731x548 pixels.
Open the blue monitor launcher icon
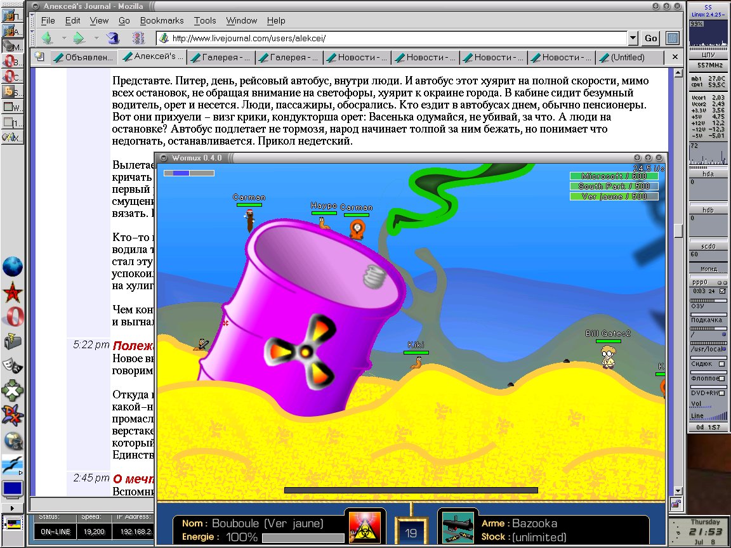pyautogui.click(x=12, y=489)
